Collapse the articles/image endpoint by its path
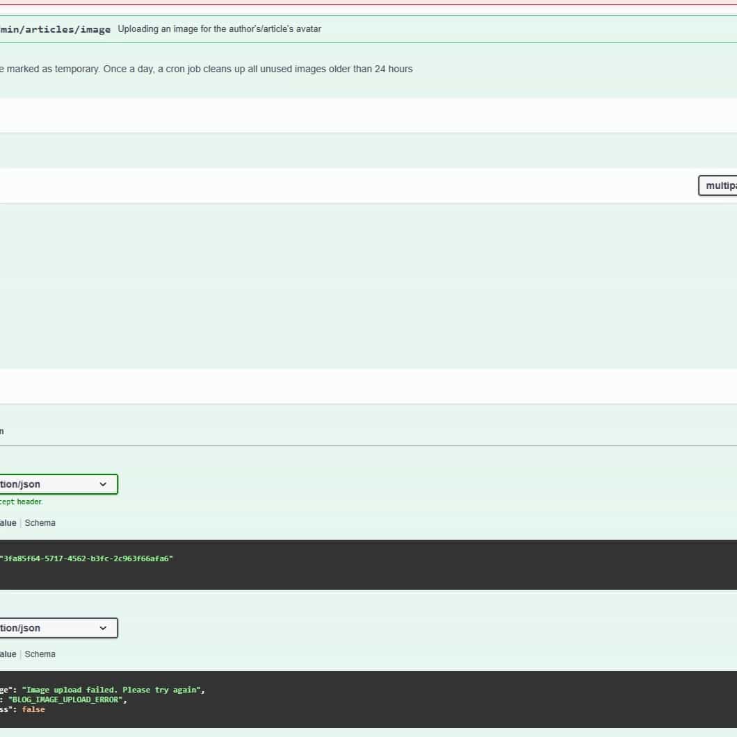 (56, 29)
